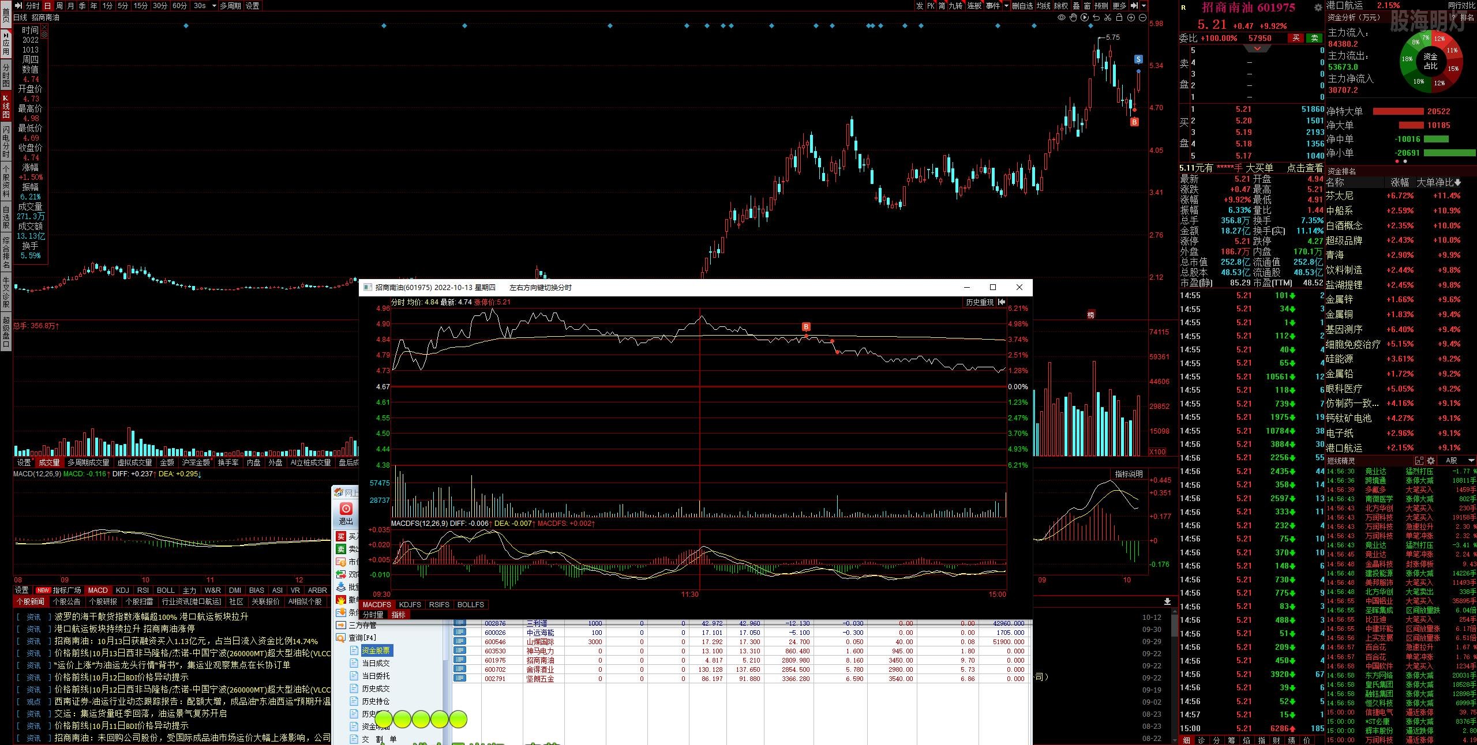Image resolution: width=1477 pixels, height=745 pixels.
Task: Switch to the 60分 period
Action: (180, 6)
